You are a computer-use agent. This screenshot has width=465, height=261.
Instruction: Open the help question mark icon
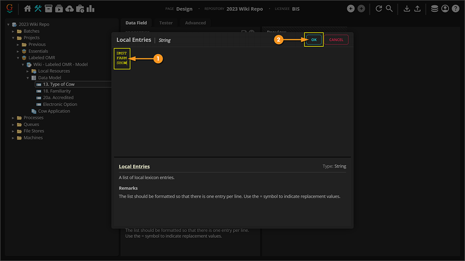coord(456,9)
